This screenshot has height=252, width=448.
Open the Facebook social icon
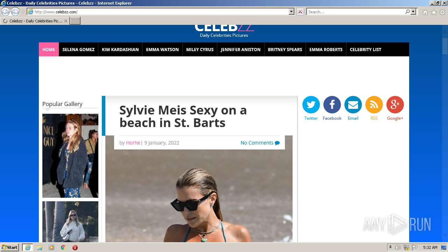pyautogui.click(x=332, y=105)
